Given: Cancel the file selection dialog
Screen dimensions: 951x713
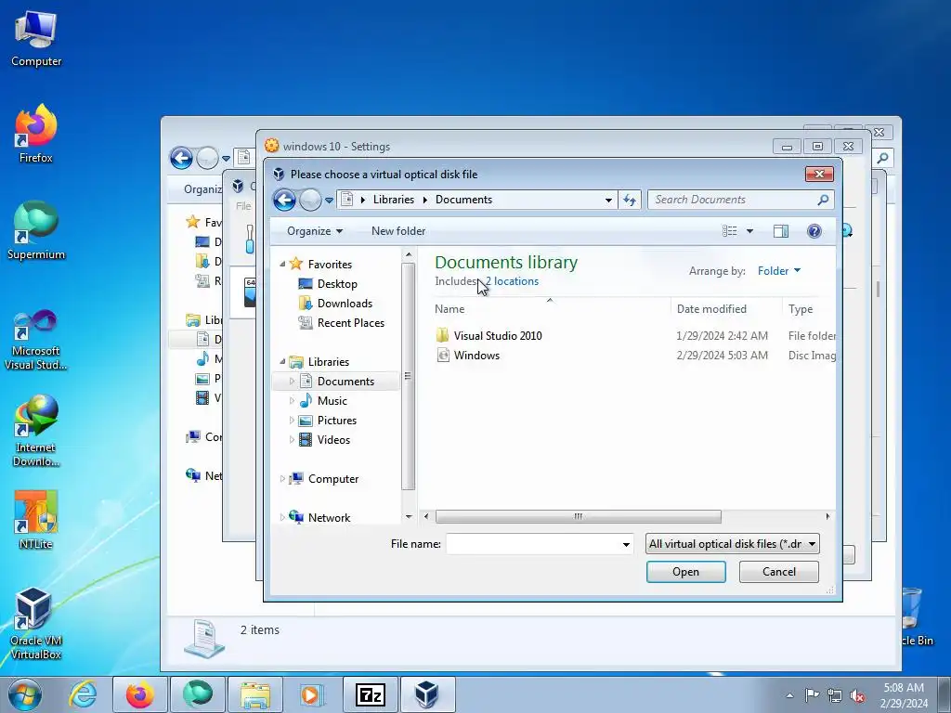Looking at the screenshot, I should pos(779,572).
